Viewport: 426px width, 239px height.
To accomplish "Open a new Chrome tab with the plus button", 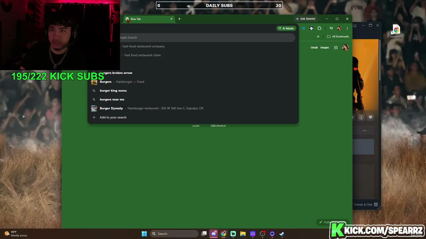I will [x=179, y=19].
